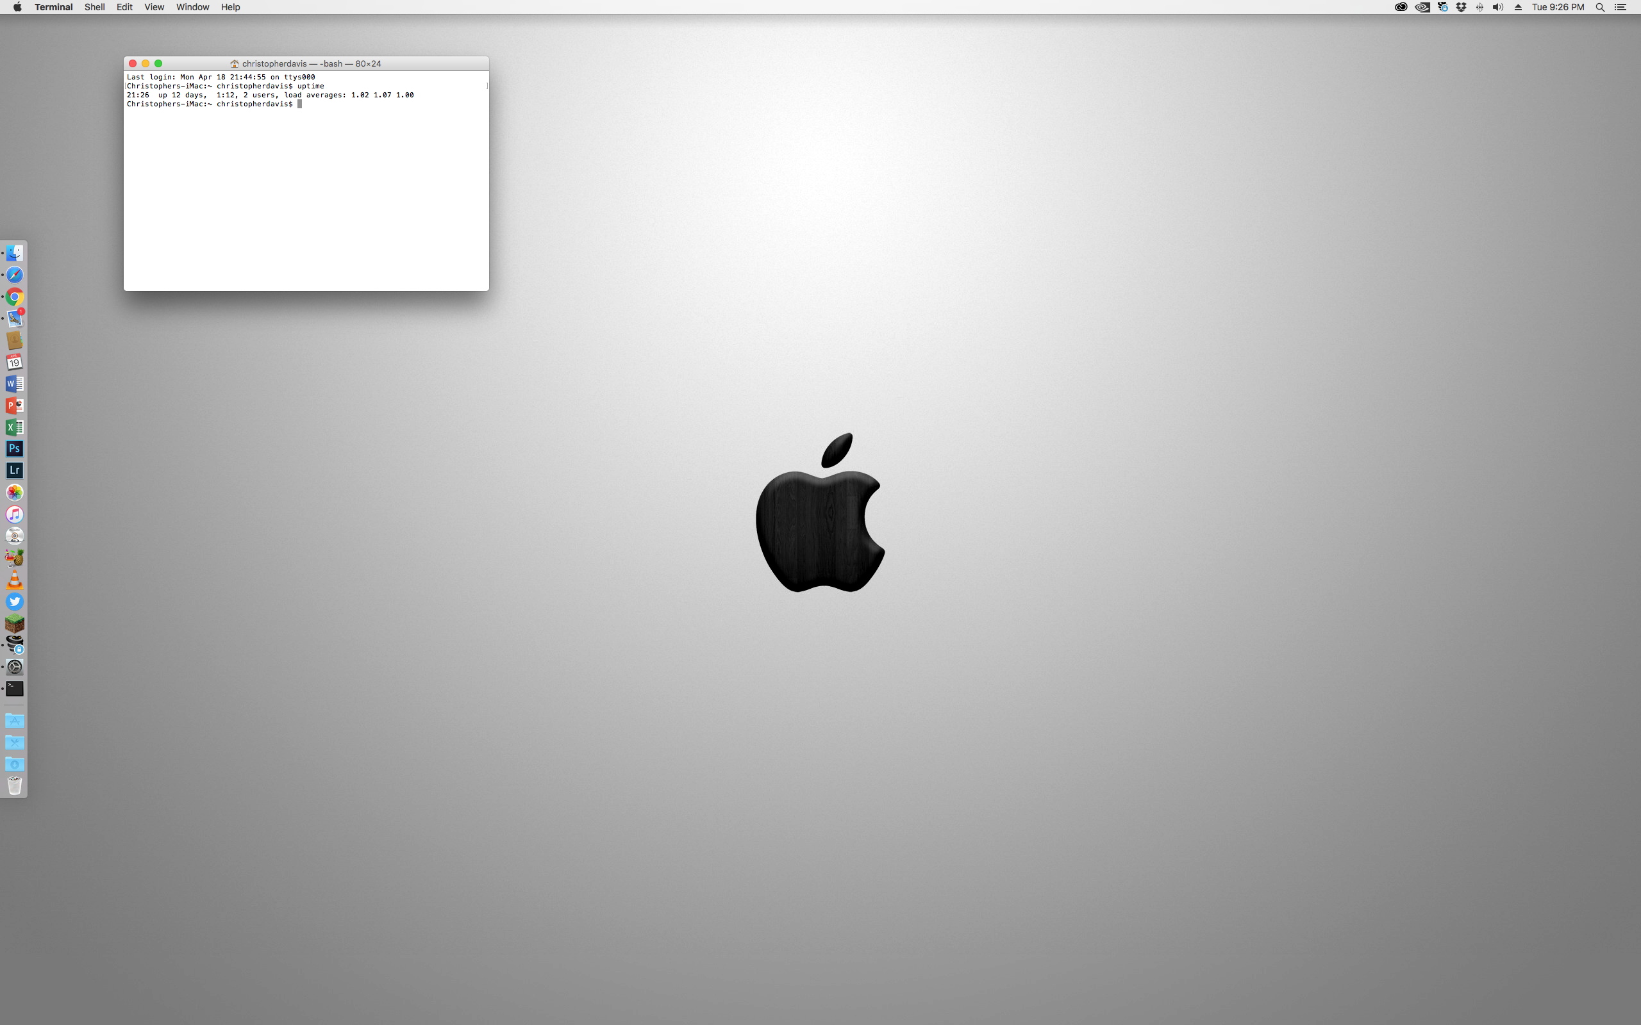Viewport: 1641px width, 1025px height.
Task: Open the Edit menu
Action: click(x=124, y=7)
